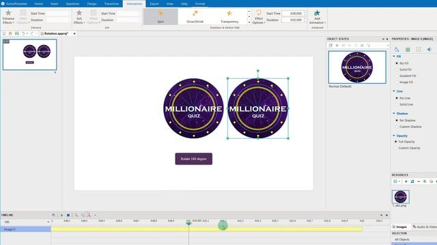Image resolution: width=437 pixels, height=245 pixels.
Task: Collapse the Line section
Action: pyautogui.click(x=394, y=91)
